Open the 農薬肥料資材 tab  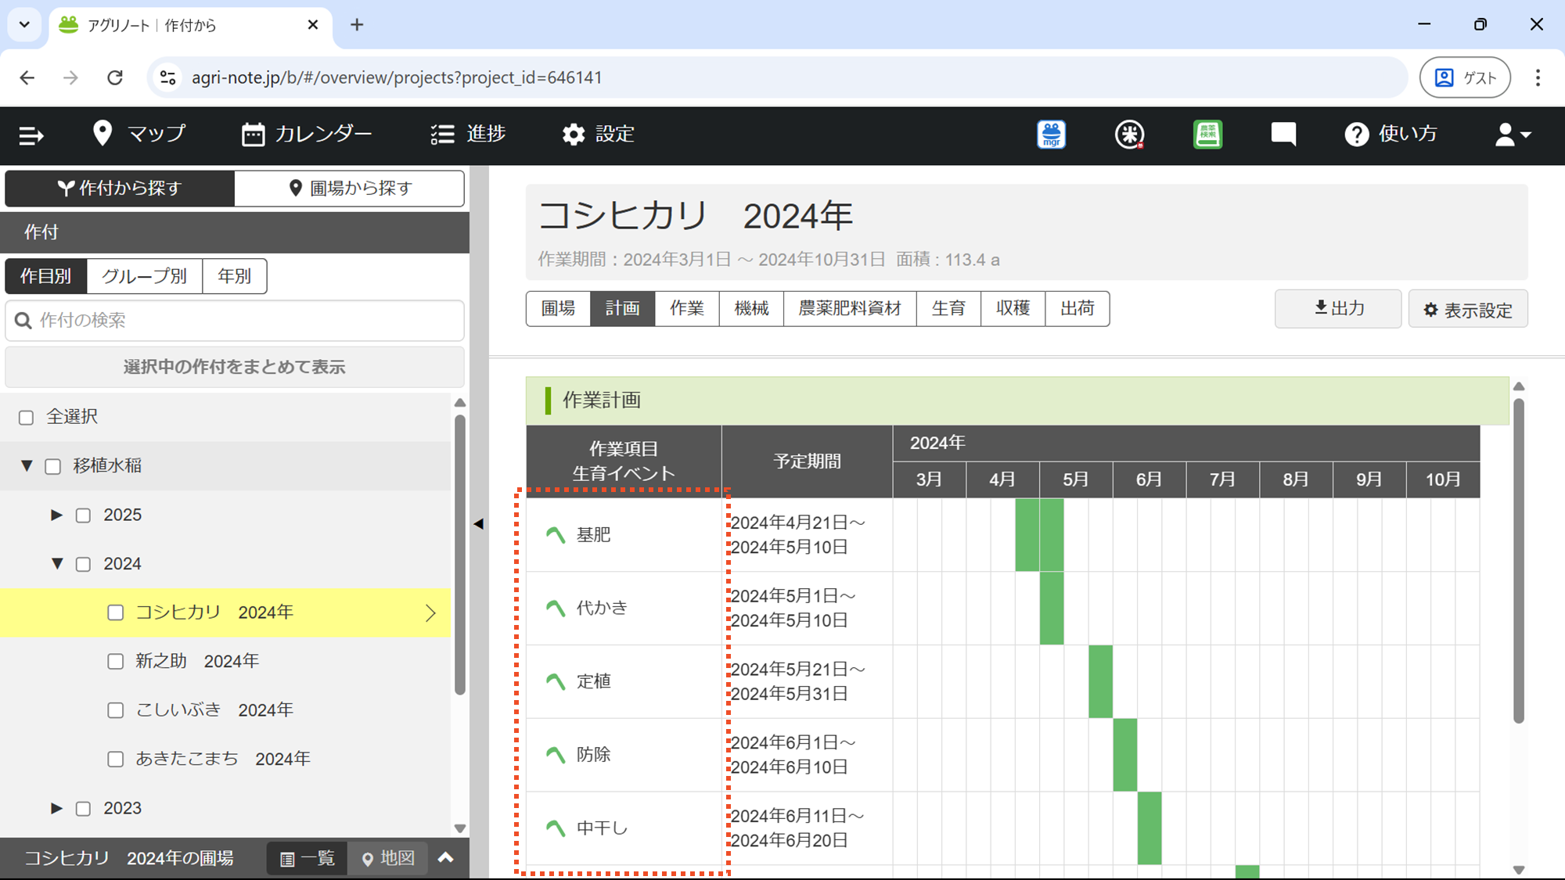(850, 308)
